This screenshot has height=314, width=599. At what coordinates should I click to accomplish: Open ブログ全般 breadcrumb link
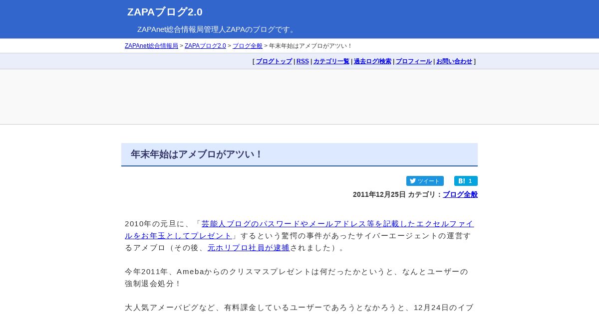pos(248,46)
